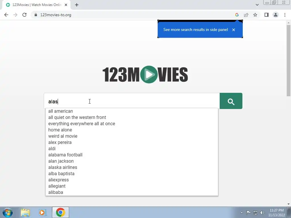Viewport: 291px width, 218px height.
Task: Close the 123Movies browser tab
Action: 66,5
